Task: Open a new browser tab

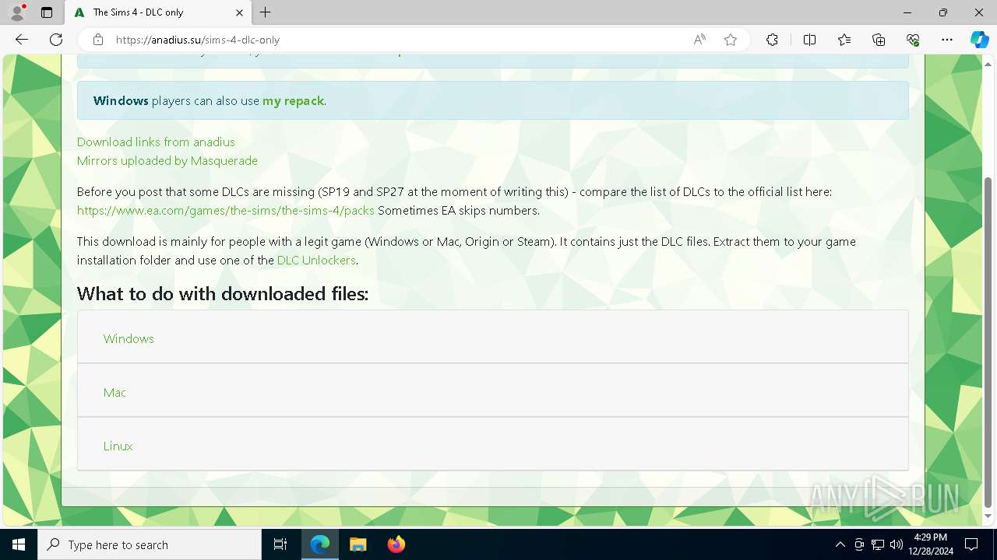Action: 266,12
